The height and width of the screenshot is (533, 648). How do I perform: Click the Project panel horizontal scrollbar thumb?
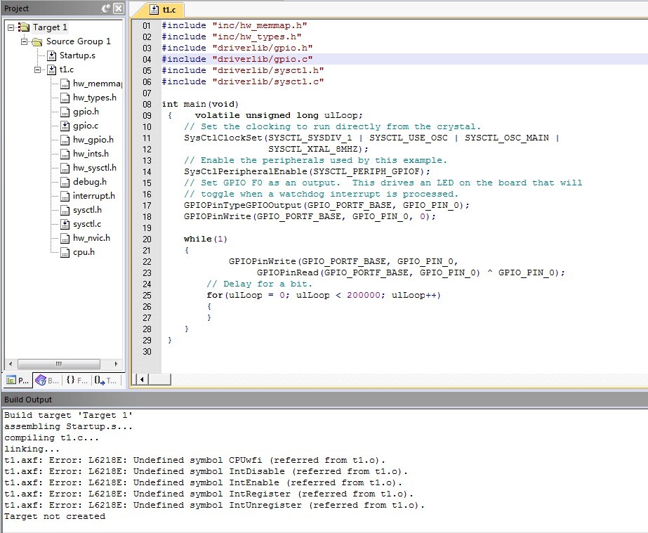[58, 364]
